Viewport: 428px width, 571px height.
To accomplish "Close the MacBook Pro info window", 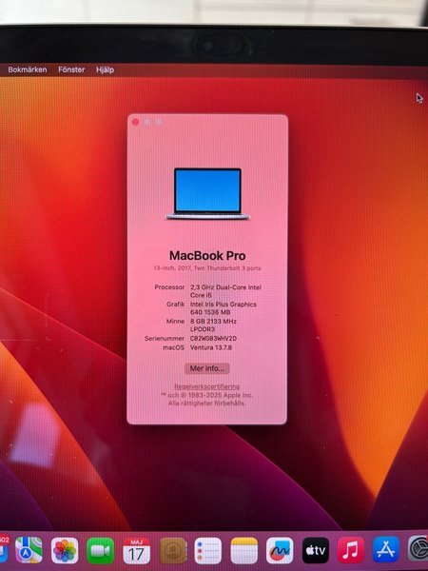I will click(x=136, y=122).
